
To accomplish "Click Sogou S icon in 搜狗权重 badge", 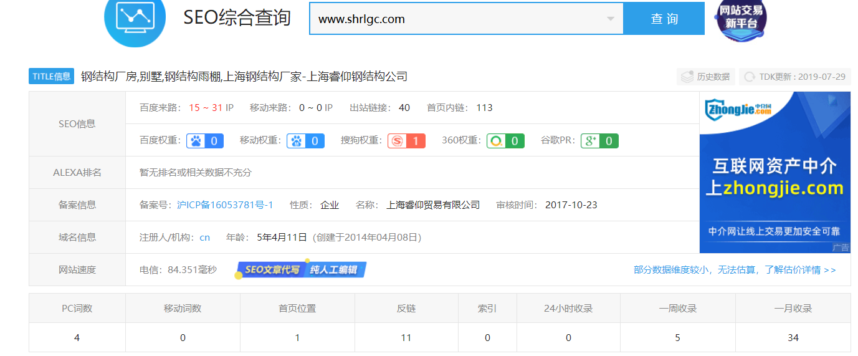I will [x=397, y=141].
